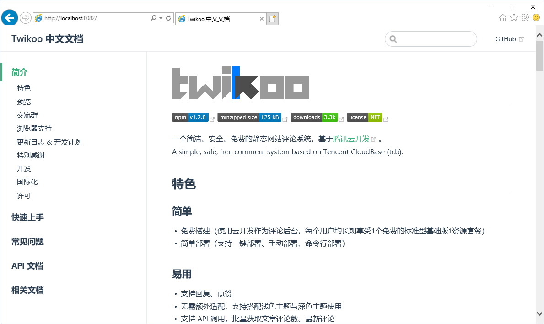Open 交流群 sidebar entry
This screenshot has height=324, width=544.
[27, 115]
